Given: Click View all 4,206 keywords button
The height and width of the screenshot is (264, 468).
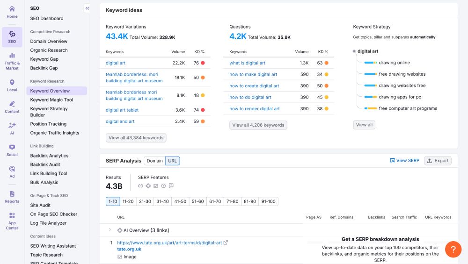Looking at the screenshot, I should tap(258, 125).
